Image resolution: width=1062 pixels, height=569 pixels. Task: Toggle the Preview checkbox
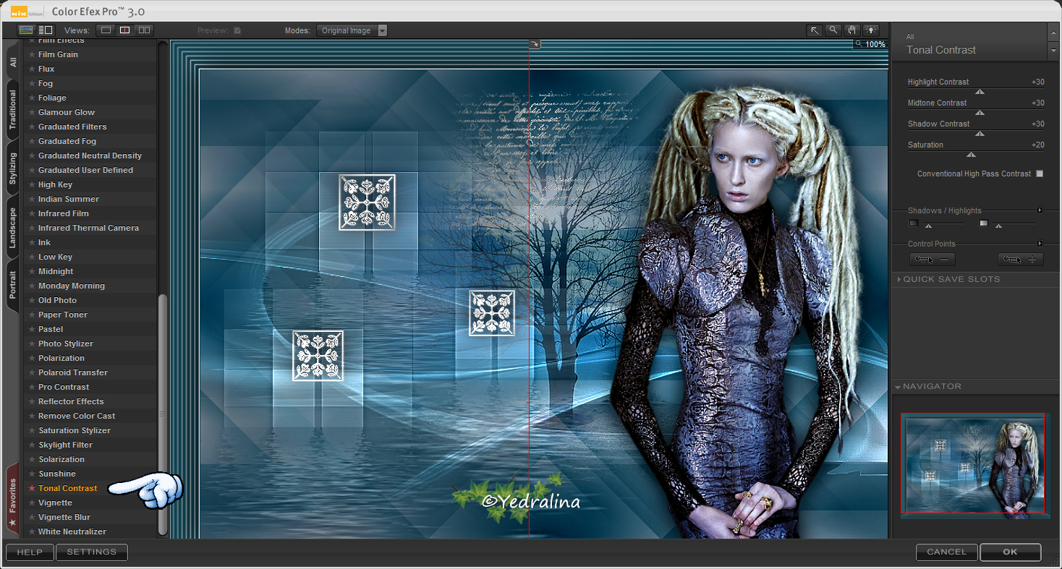pyautogui.click(x=237, y=30)
